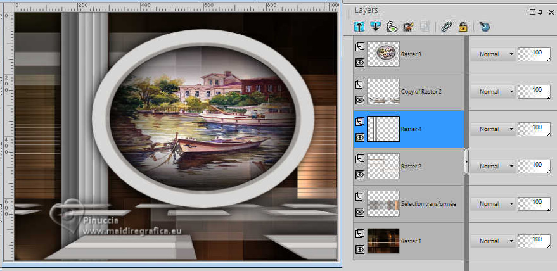The image size is (557, 271).
Task: Click the layer type icon of Raster 2
Action: (360, 159)
